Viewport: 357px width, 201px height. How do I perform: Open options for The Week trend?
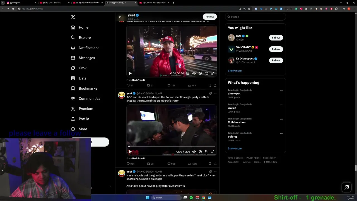click(x=281, y=91)
